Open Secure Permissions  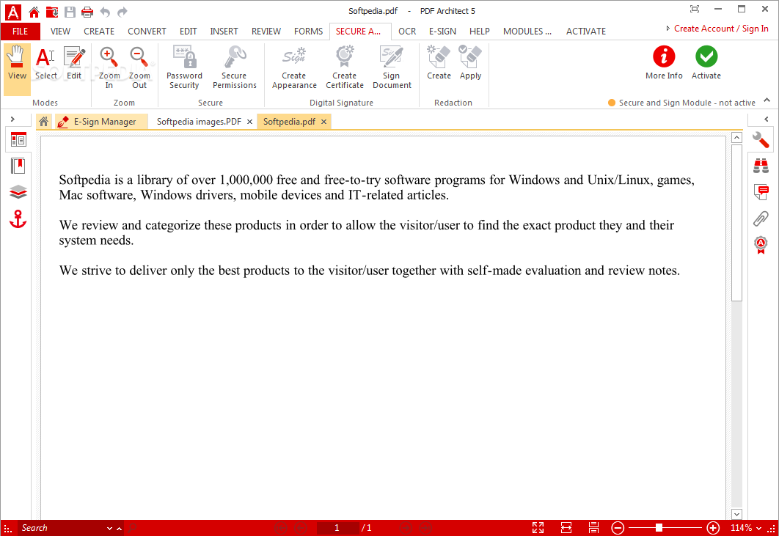point(235,67)
